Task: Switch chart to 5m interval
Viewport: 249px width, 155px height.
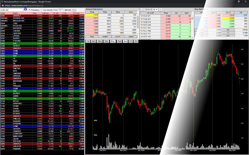Action: coord(94,42)
